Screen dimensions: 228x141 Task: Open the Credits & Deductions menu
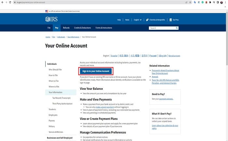[x=82, y=28]
